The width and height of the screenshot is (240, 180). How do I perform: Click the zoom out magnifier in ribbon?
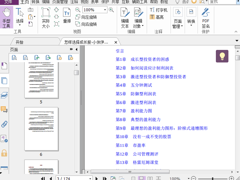78,10
